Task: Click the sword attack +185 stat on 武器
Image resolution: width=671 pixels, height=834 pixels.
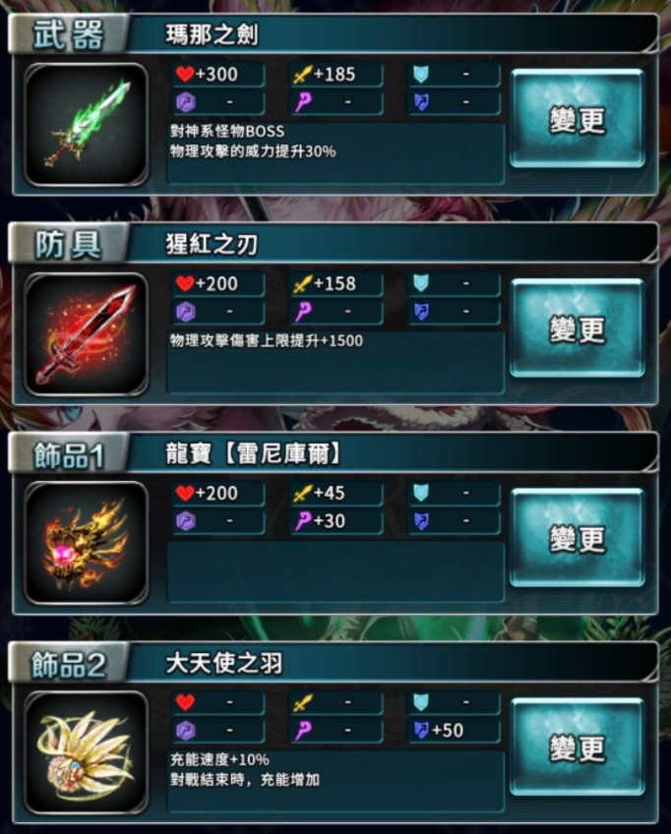Action: [x=335, y=74]
